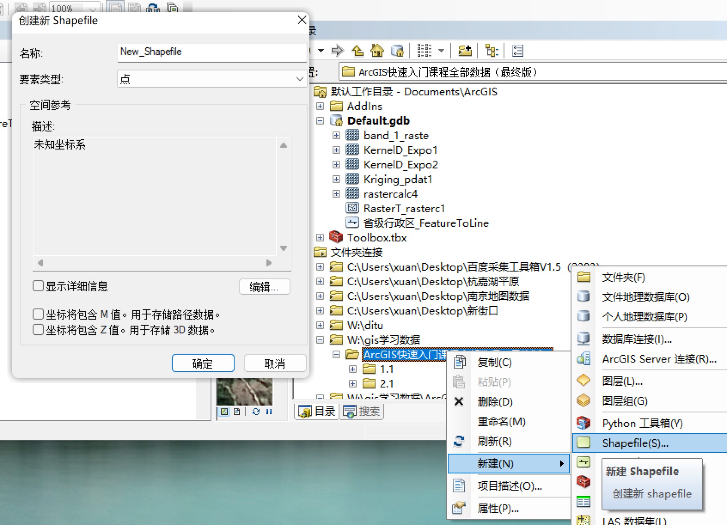Viewport: 727px width, 525px height.
Task: Select the 文件夹连接 node in the tree
Action: point(356,252)
